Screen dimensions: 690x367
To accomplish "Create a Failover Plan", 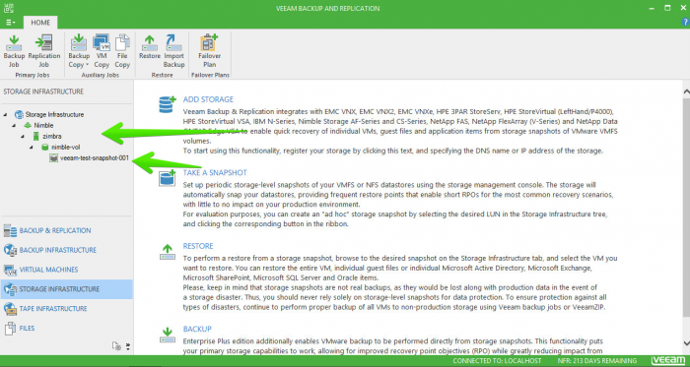I will (209, 51).
